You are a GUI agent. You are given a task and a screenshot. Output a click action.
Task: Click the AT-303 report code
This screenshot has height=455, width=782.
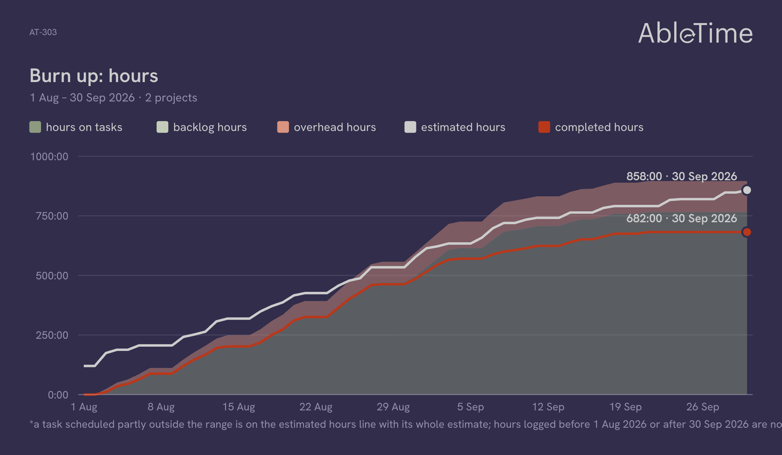click(43, 32)
